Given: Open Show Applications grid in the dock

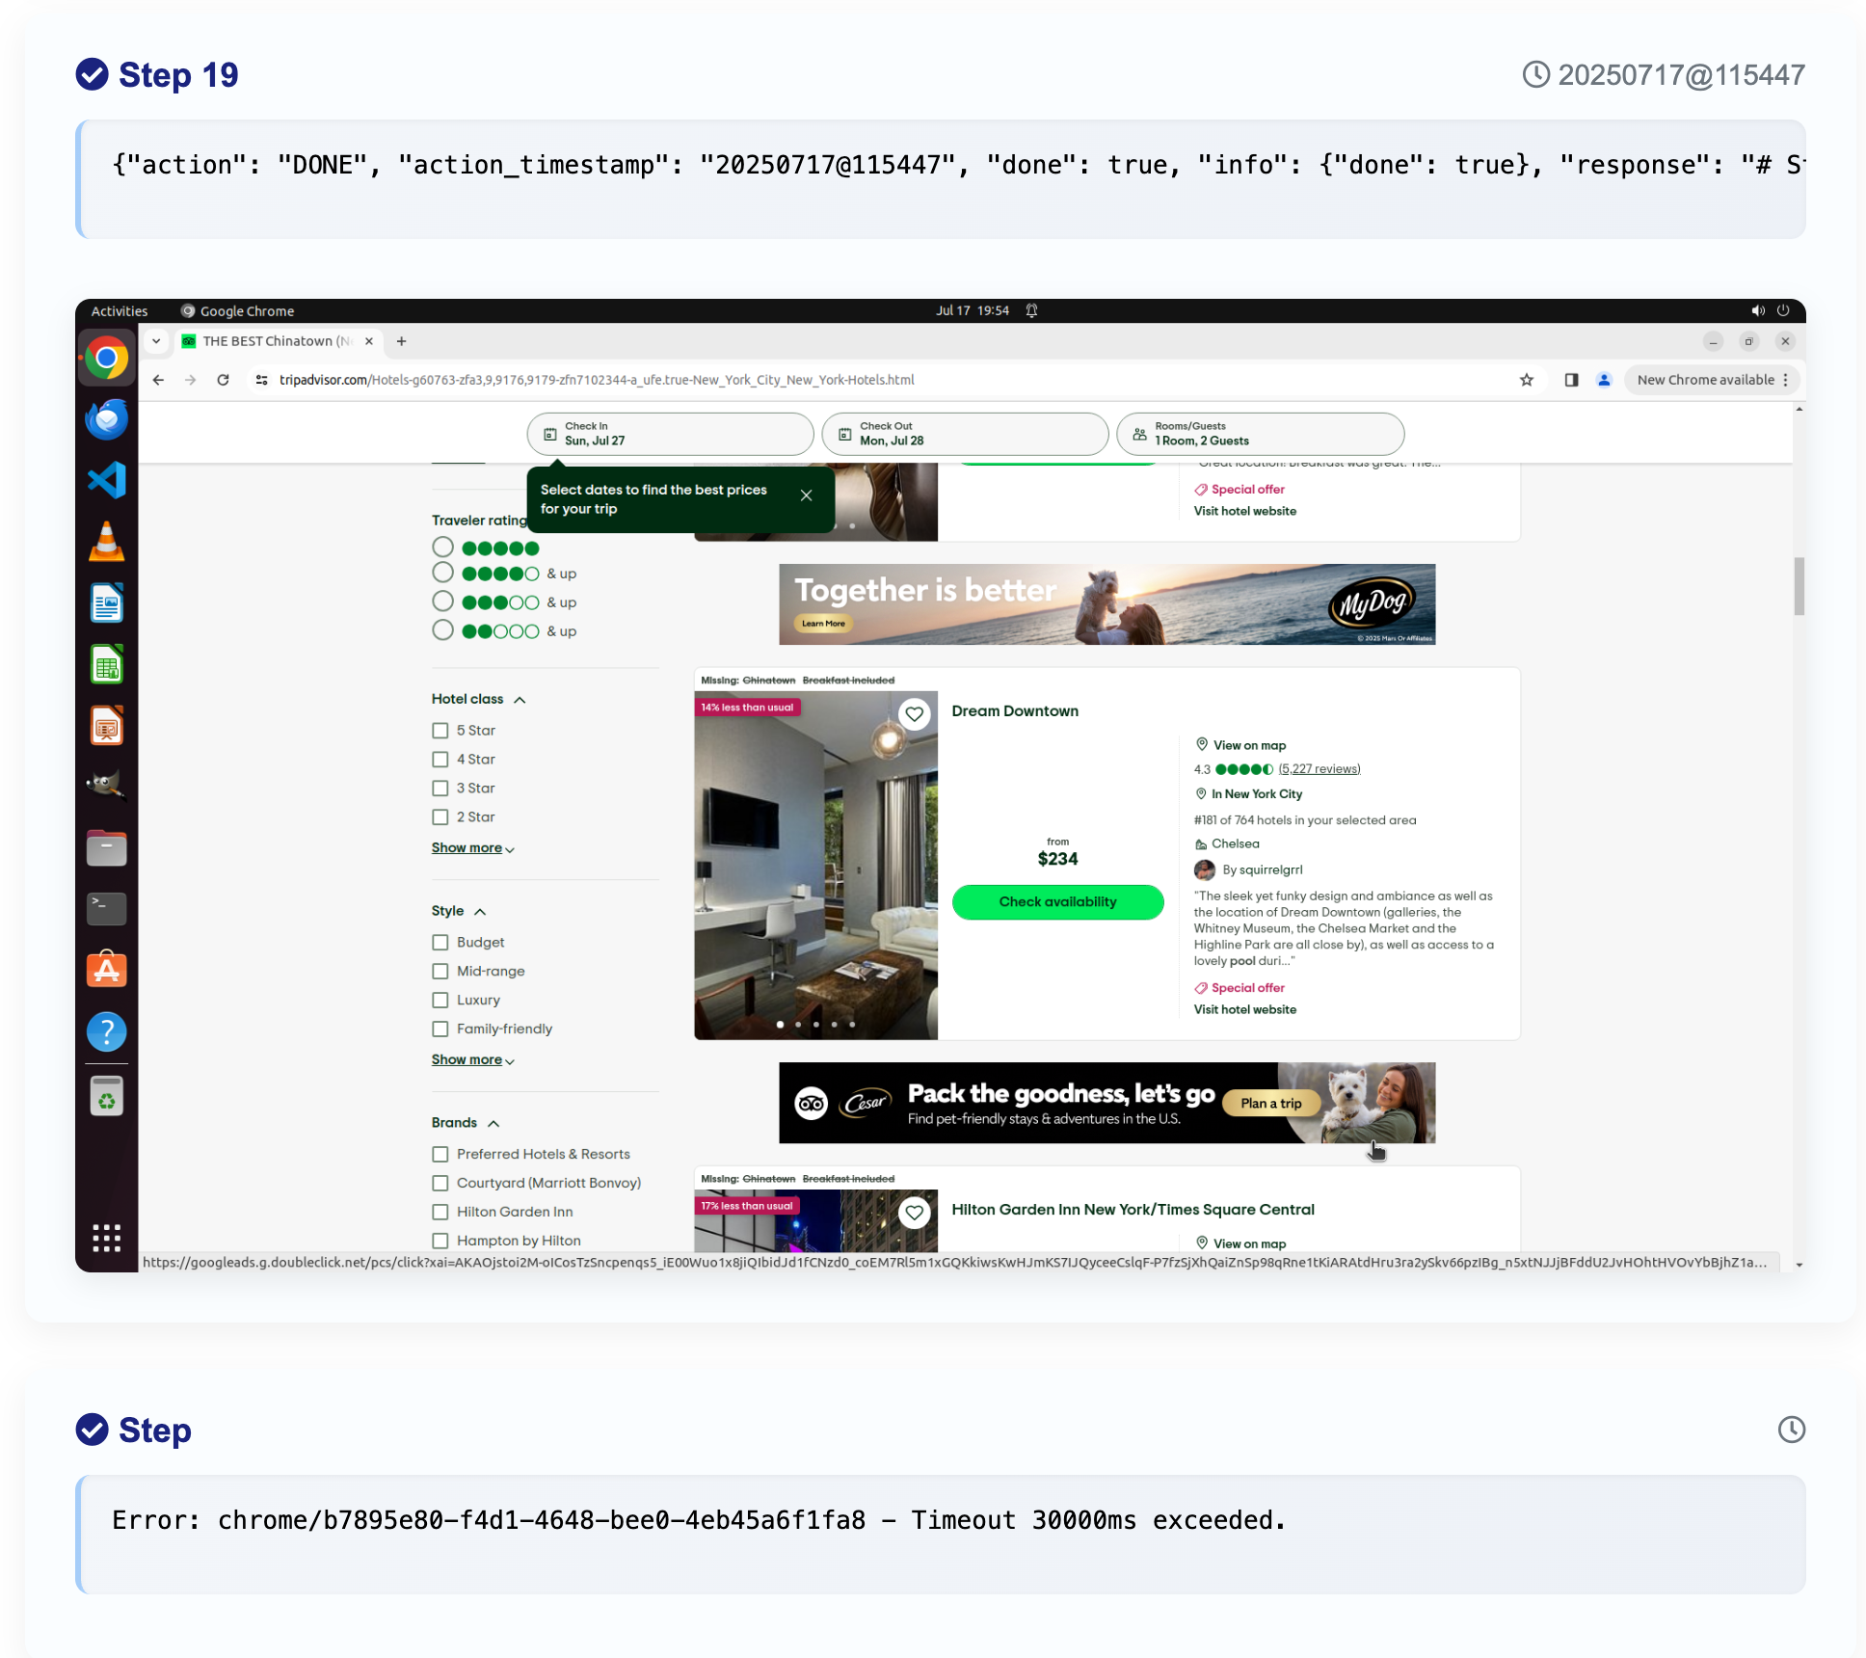Looking at the screenshot, I should [x=106, y=1238].
